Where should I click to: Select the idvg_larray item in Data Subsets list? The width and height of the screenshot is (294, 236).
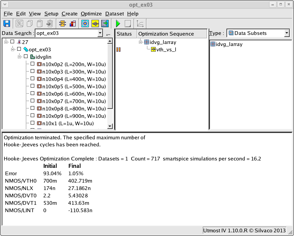coord(226,44)
